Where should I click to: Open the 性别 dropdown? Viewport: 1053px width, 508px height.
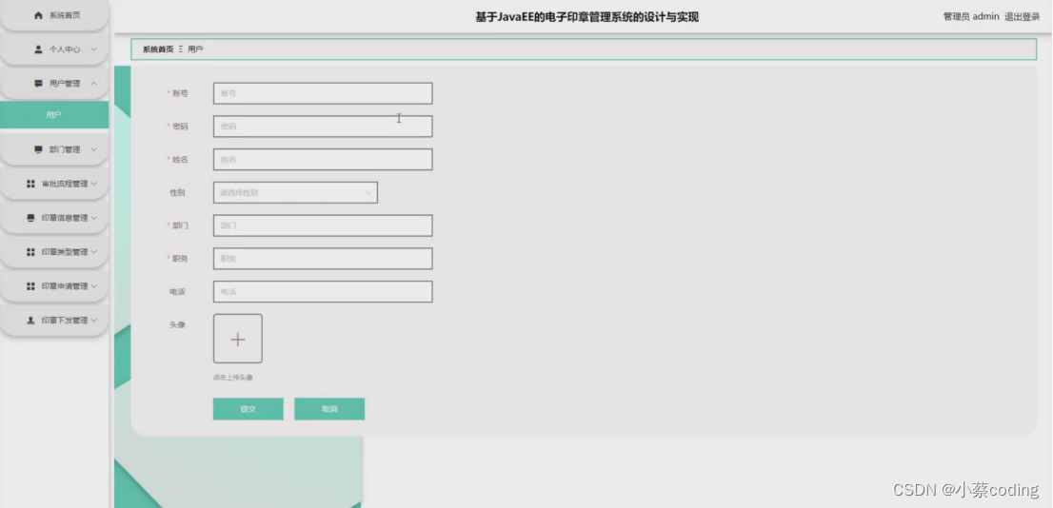pyautogui.click(x=295, y=192)
